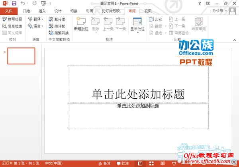Viewport: 239px width, 167px height.
Task: Open 简繁转换 conversion options
Action: (59, 33)
